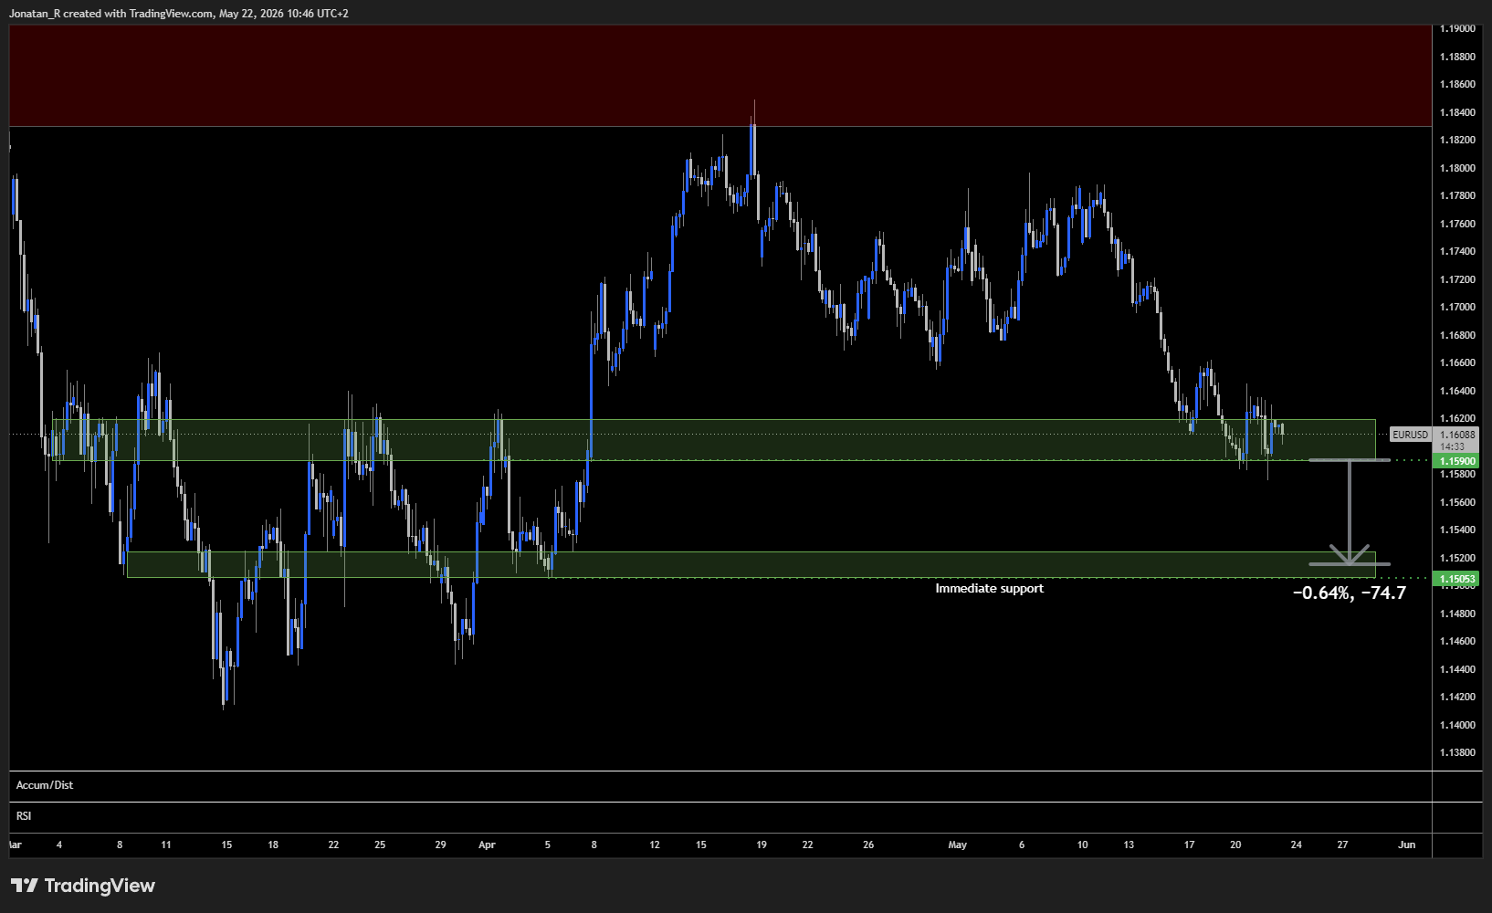The width and height of the screenshot is (1492, 913).
Task: Select the "Immediate support" text annotation
Action: click(989, 589)
